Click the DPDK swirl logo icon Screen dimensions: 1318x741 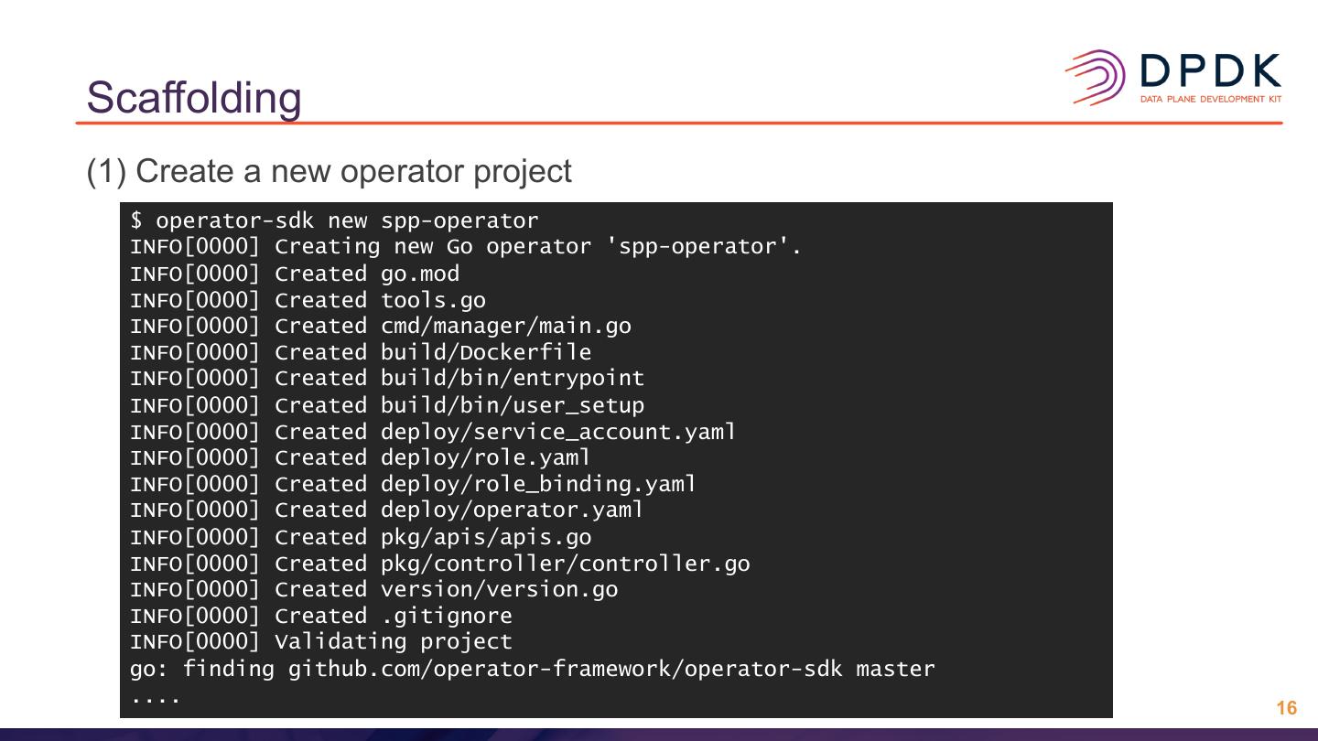coord(1095,77)
